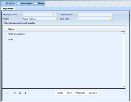Increase Toegangsgroep nr with up arrow
Image resolution: width=131 pixels, height=102 pixels.
point(56,14)
